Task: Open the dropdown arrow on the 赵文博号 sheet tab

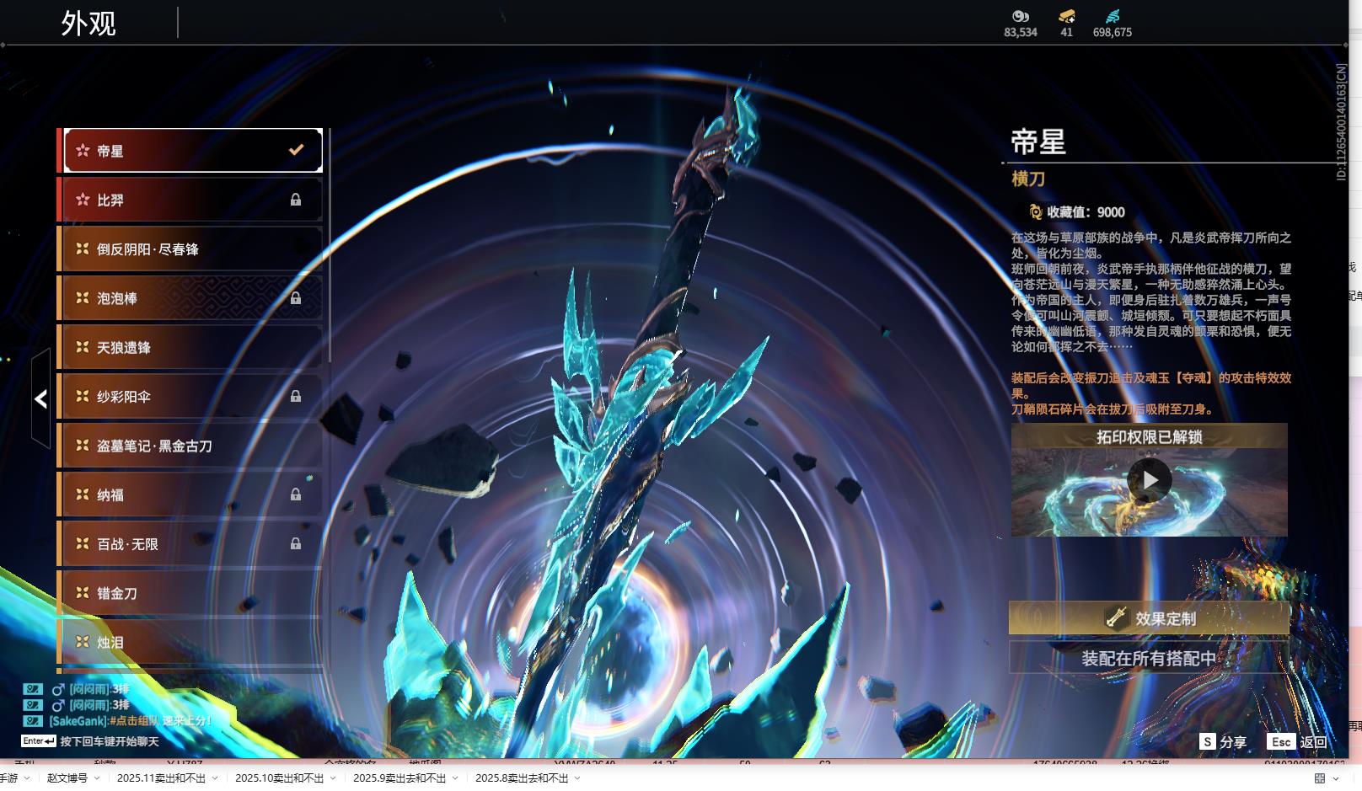Action: 96,778
